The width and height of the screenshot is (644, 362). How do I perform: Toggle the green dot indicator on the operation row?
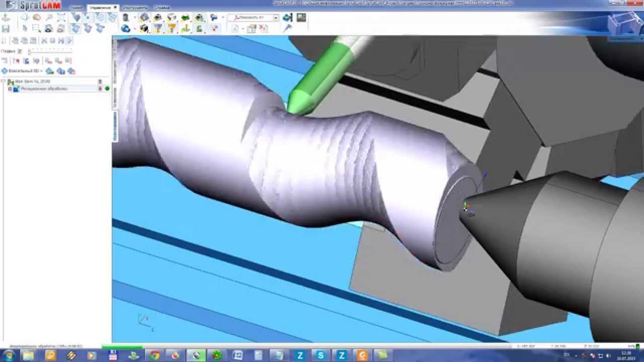(x=107, y=88)
